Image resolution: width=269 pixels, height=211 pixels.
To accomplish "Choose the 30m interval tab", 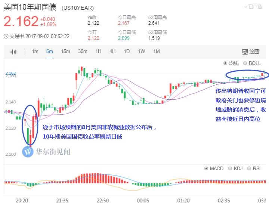I will (x=83, y=51).
